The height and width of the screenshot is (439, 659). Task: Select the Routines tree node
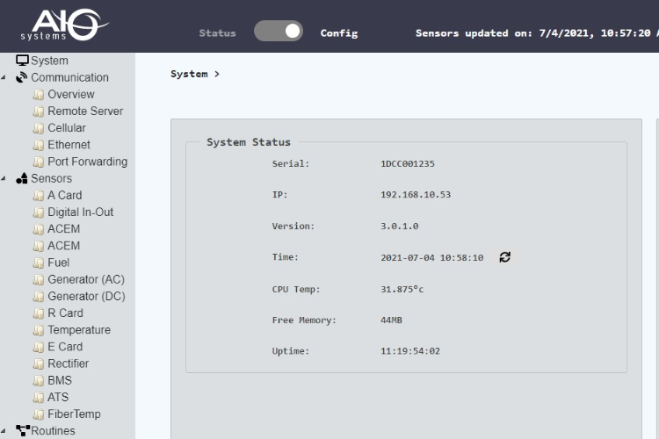(x=53, y=430)
